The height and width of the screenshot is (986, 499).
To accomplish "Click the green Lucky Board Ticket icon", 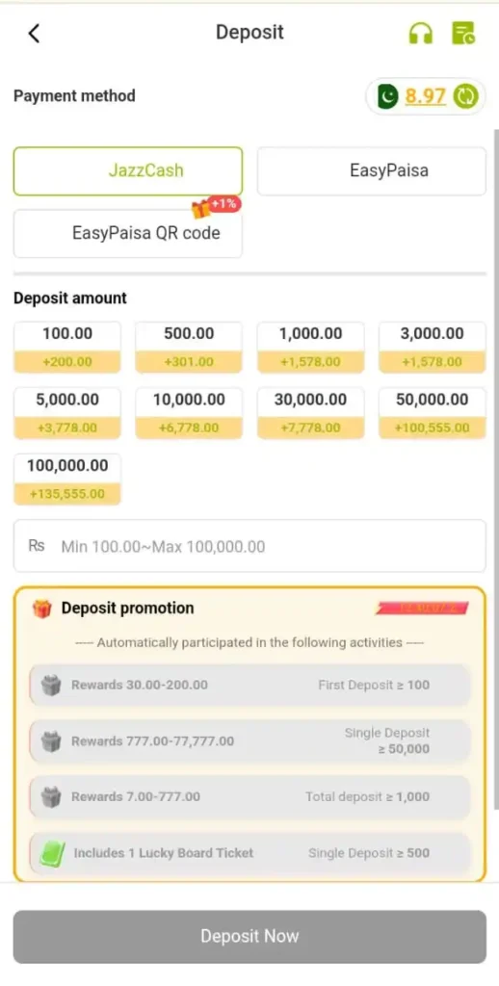I will [52, 855].
